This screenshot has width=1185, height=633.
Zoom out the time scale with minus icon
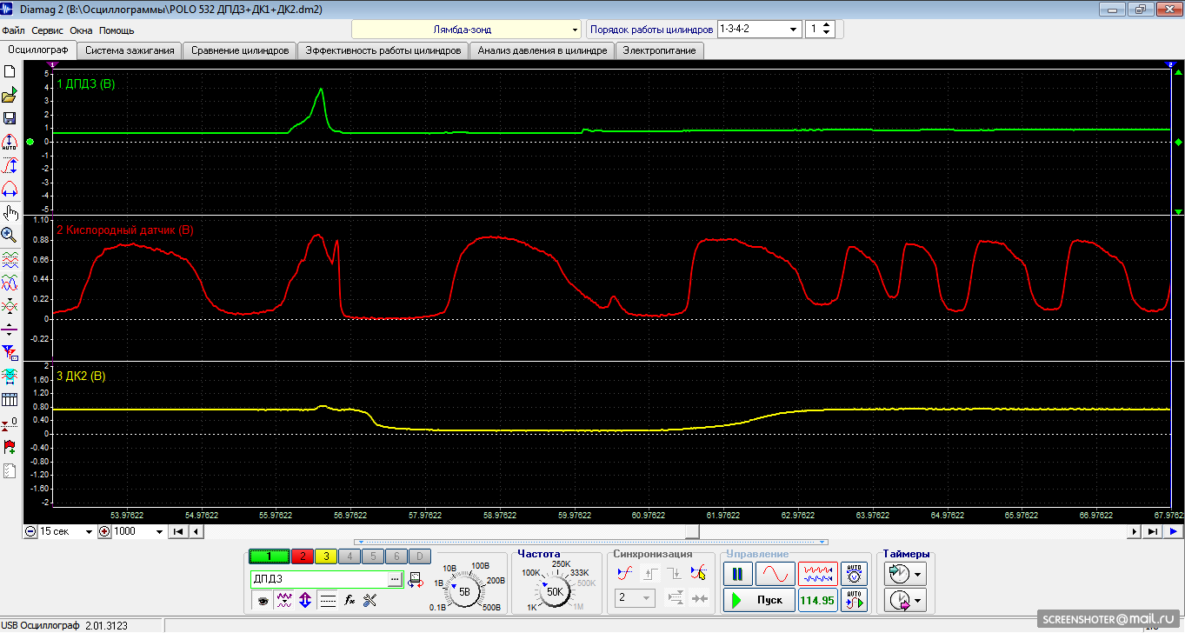point(30,531)
